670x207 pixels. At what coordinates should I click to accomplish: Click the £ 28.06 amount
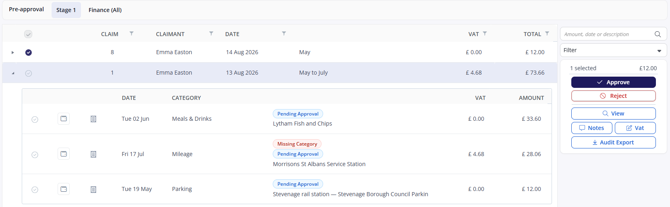(531, 154)
